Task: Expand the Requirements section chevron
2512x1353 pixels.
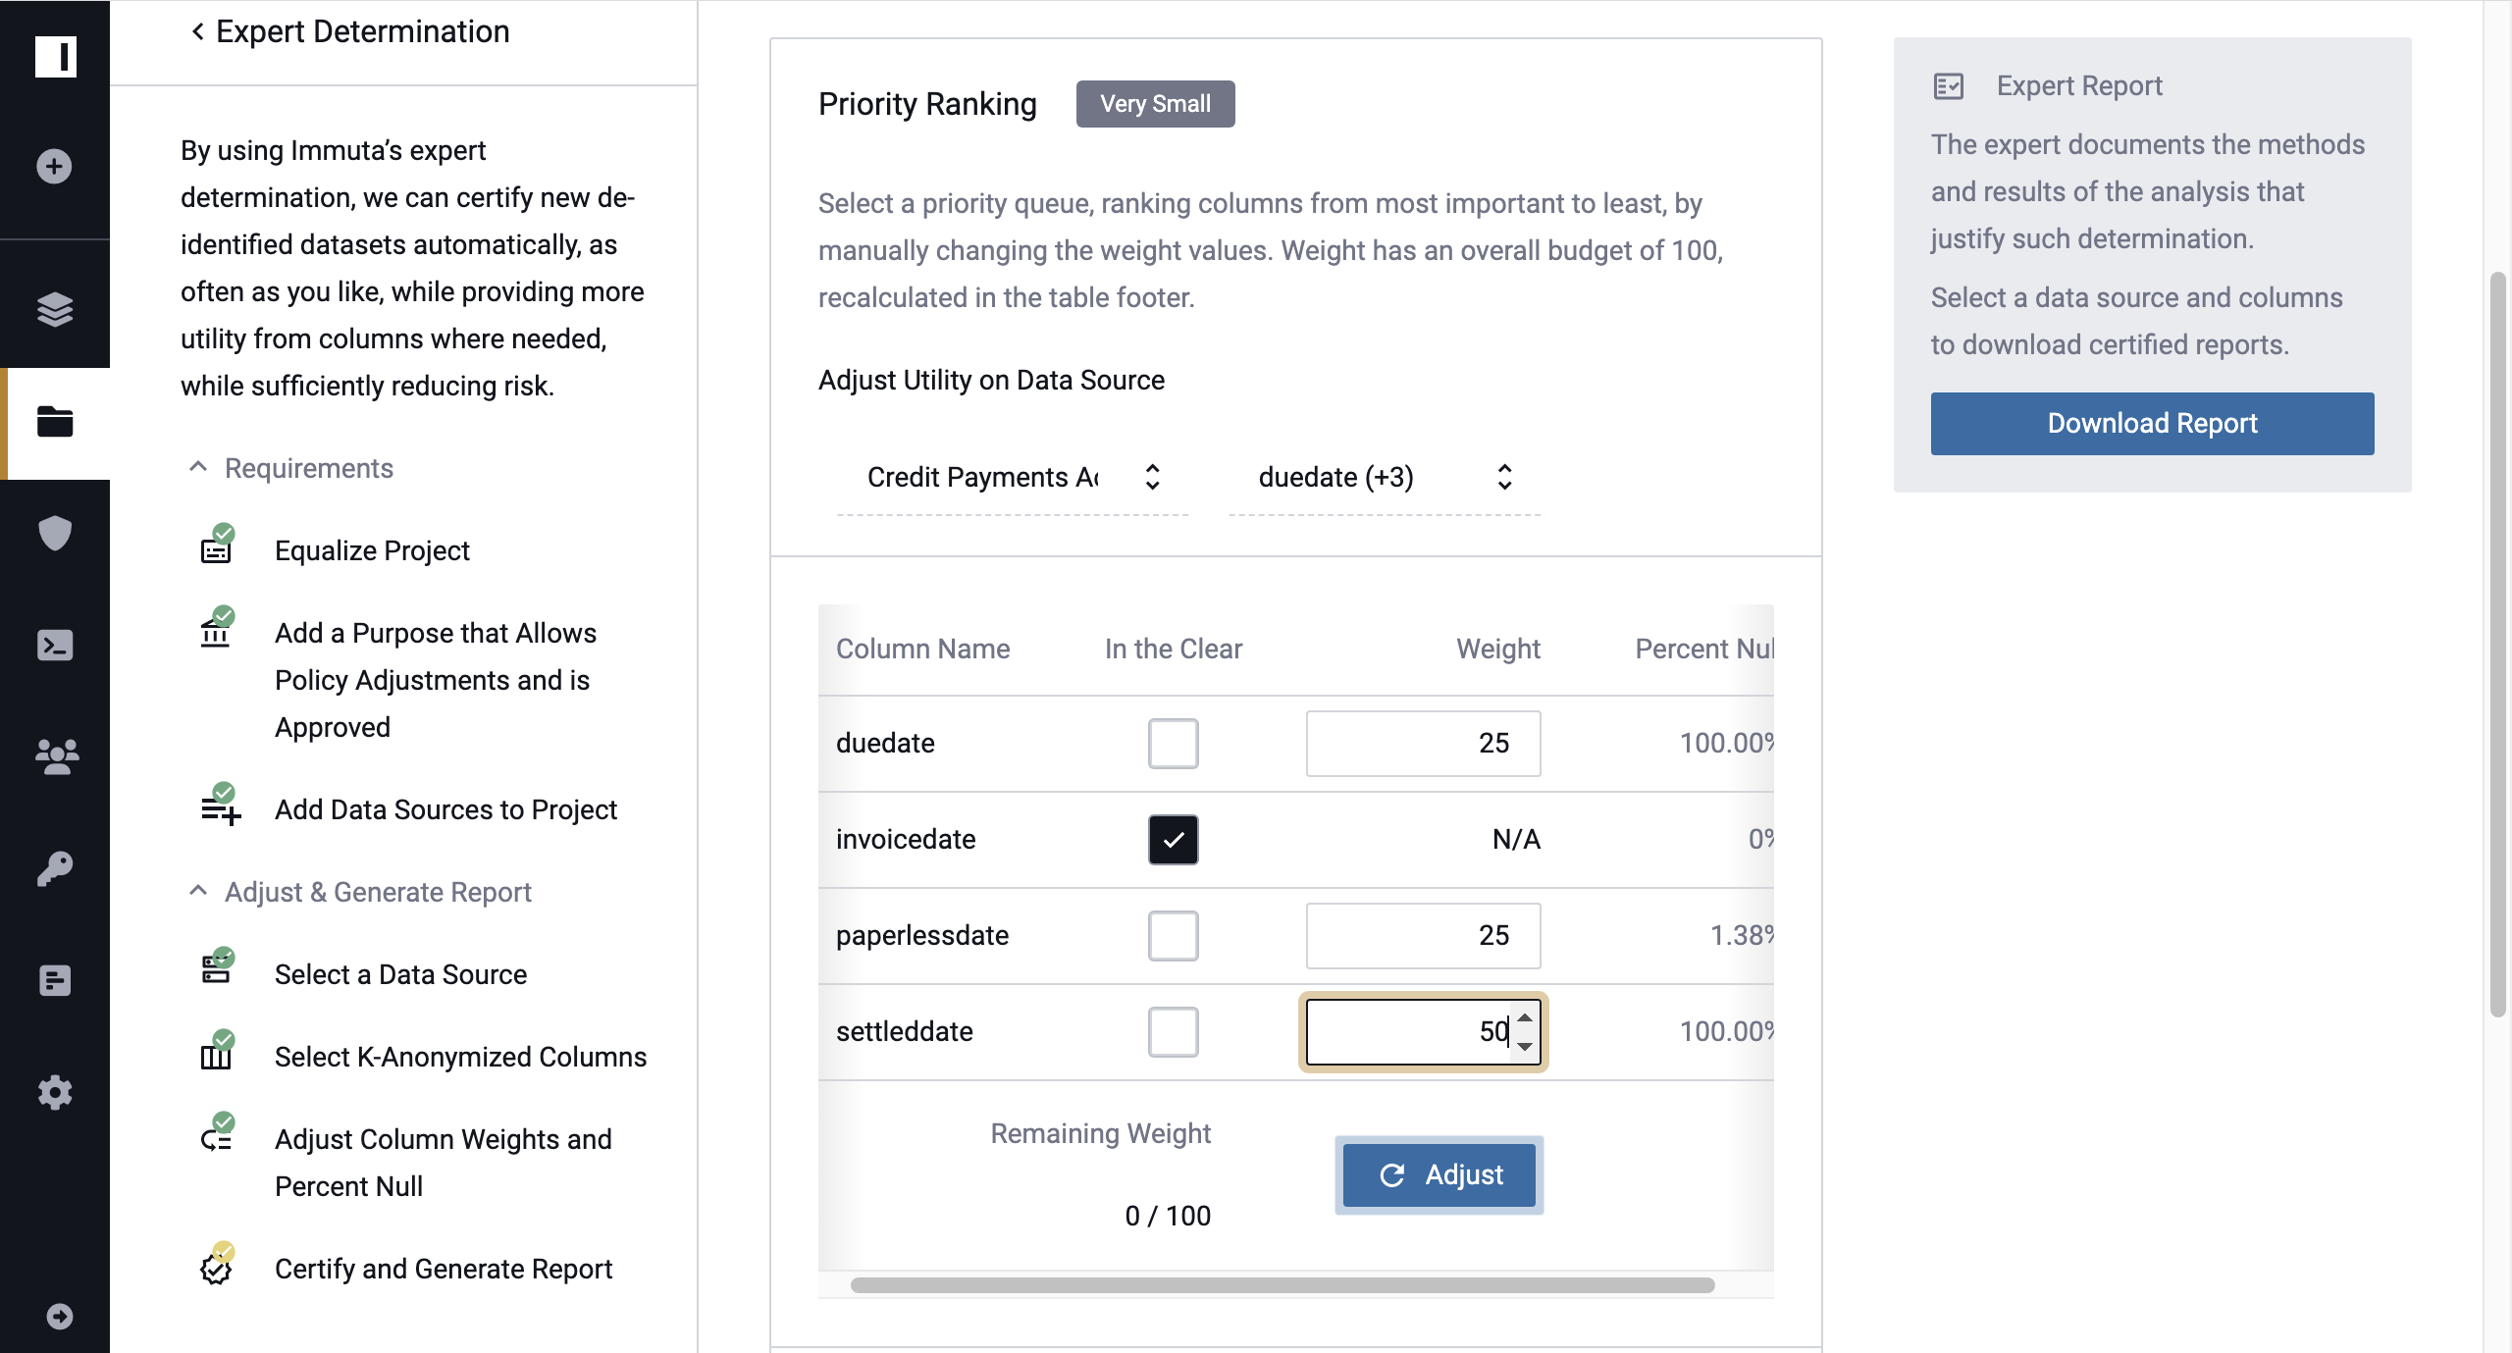Action: tap(198, 468)
